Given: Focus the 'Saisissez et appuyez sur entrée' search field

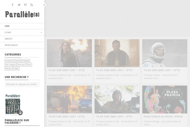Looking at the screenshot, I should [22, 84].
